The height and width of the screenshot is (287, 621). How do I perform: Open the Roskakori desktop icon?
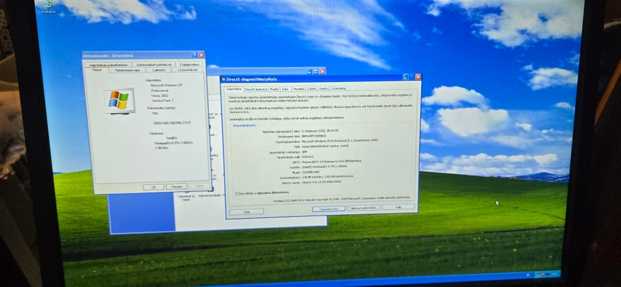pos(47,6)
